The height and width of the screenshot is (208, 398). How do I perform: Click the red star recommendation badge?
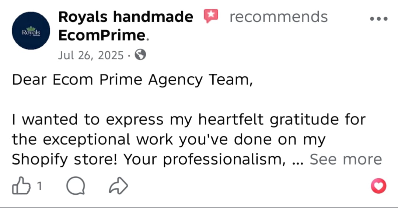(x=211, y=17)
